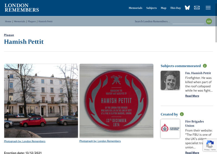The image size is (217, 154).
Task: Click the reCAPTCHA badge icon
Action: tap(210, 144)
